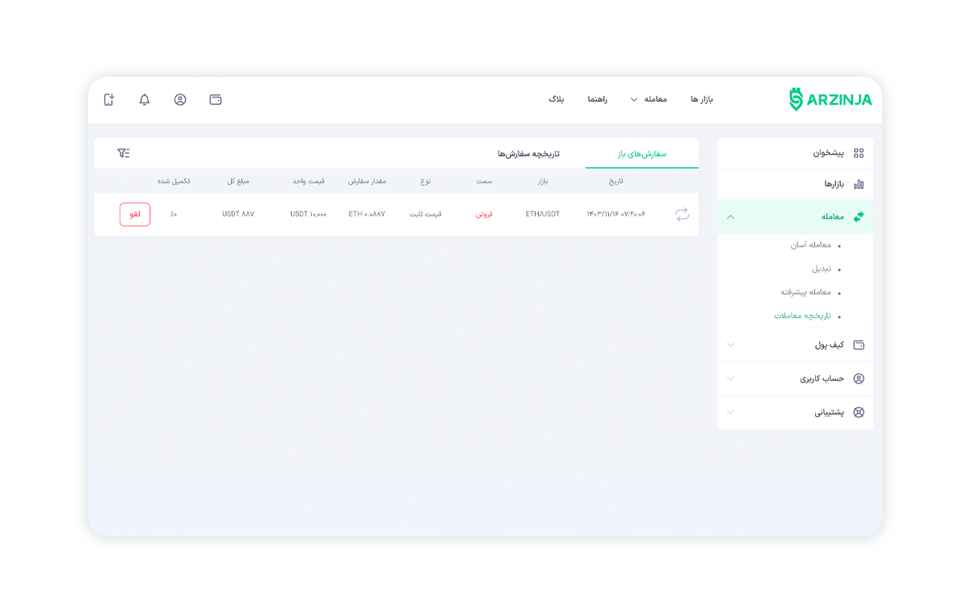
Task: Click the کیف پول wallet icon in sidebar
Action: coord(859,345)
